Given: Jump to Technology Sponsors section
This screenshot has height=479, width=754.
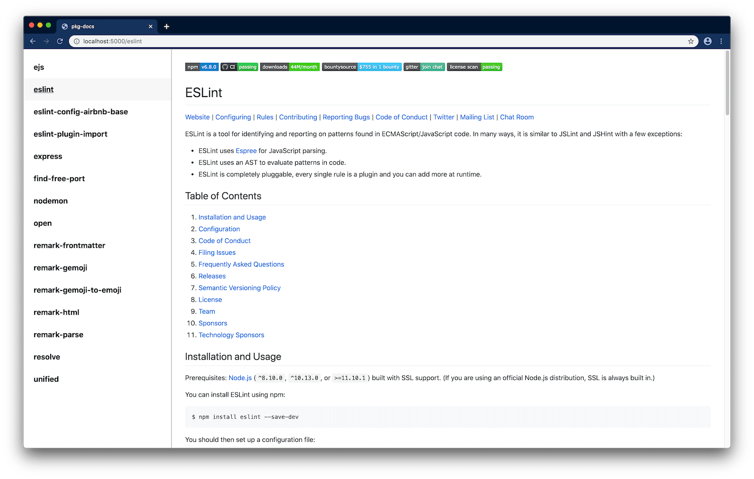Looking at the screenshot, I should coord(231,335).
